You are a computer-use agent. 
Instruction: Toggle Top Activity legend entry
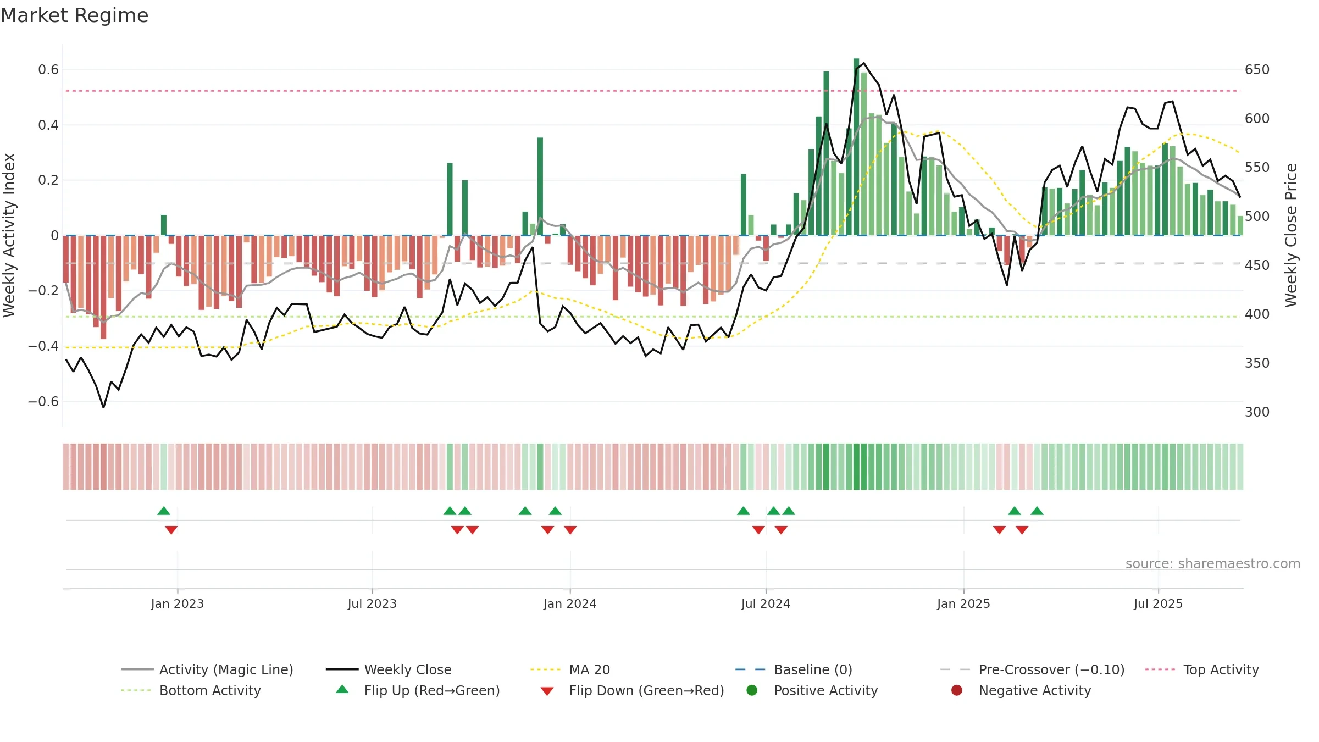[1201, 669]
